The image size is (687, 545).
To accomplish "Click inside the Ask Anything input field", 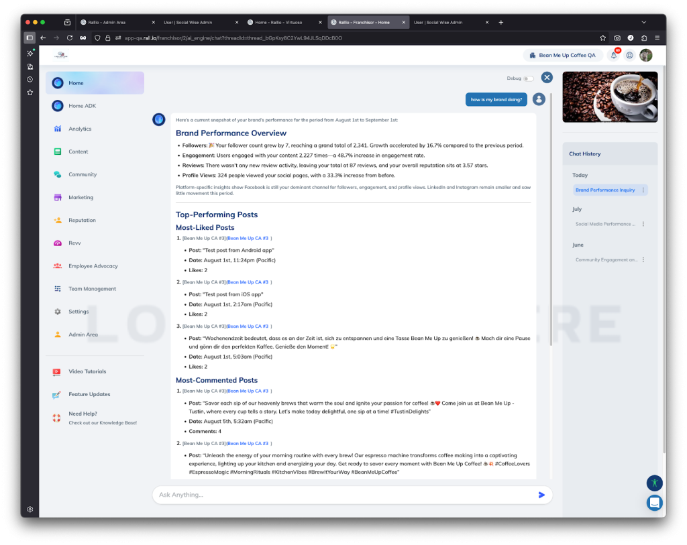I will pos(302,495).
